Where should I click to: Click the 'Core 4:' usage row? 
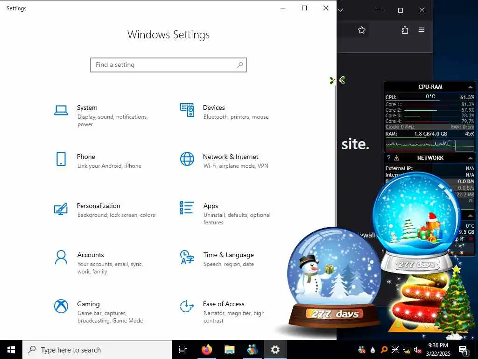430,121
